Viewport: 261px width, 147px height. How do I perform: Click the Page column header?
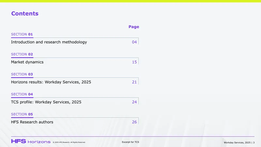(134, 27)
